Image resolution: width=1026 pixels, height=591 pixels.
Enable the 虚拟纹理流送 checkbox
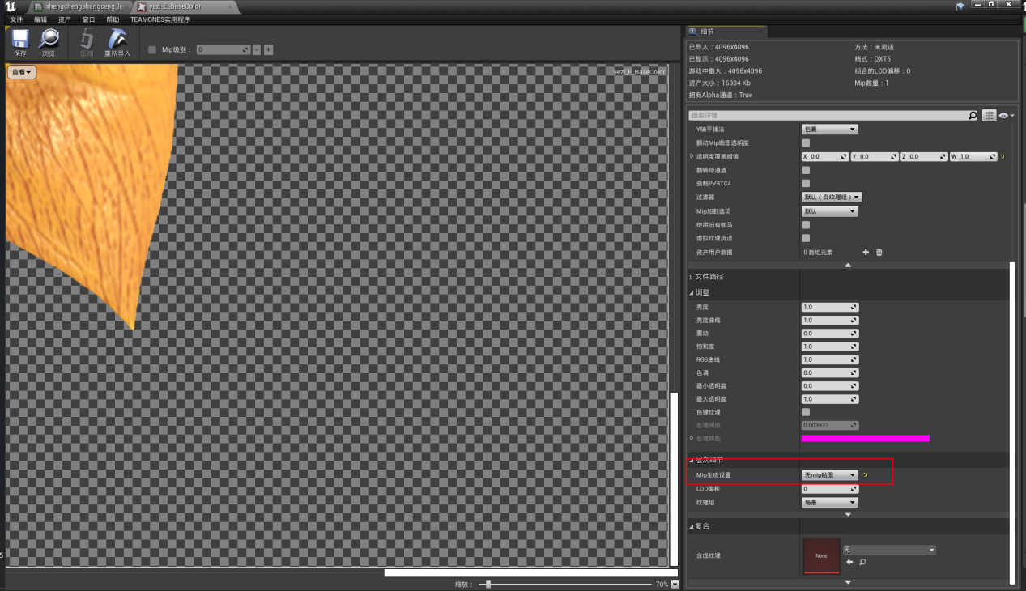(806, 238)
